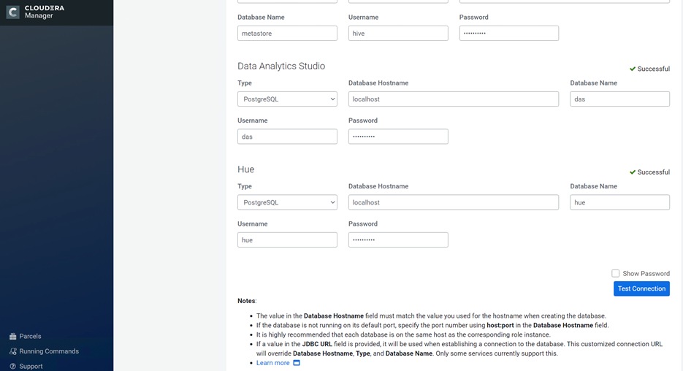Click the Cloudera Manager title text
Image resolution: width=683 pixels, height=371 pixels.
[x=45, y=12]
